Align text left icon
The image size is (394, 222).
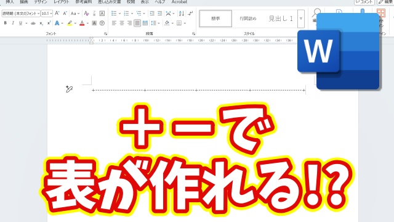pyautogui.click(x=114, y=23)
